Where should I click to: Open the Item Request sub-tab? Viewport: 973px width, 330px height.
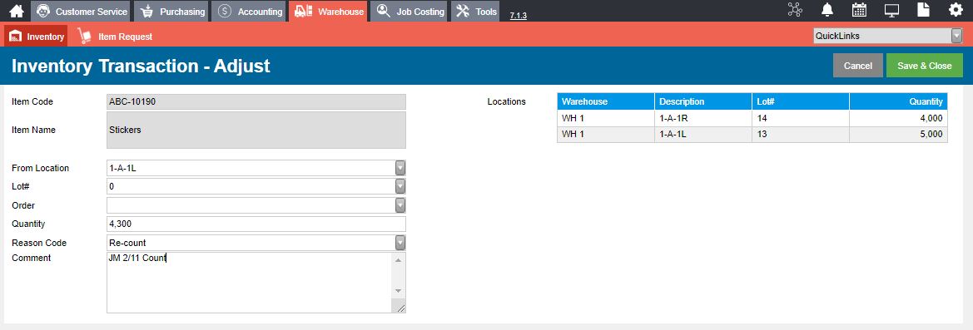[x=115, y=37]
